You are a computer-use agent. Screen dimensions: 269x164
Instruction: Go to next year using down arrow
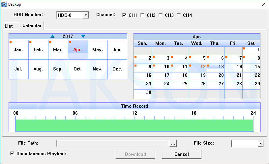(x=83, y=36)
